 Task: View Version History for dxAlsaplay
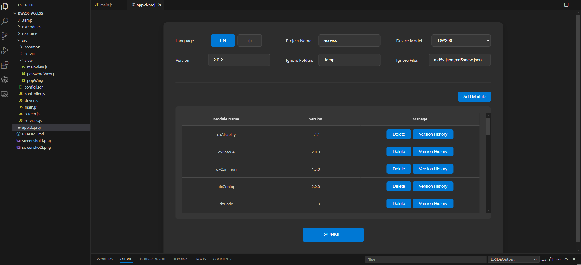click(433, 134)
